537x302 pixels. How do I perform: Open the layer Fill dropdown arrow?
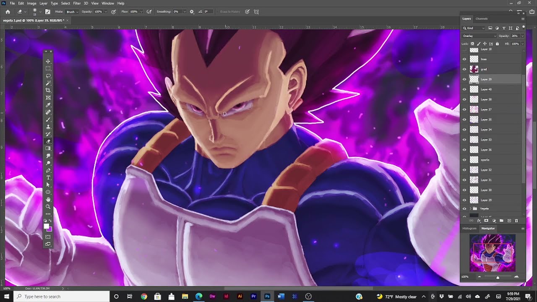521,44
